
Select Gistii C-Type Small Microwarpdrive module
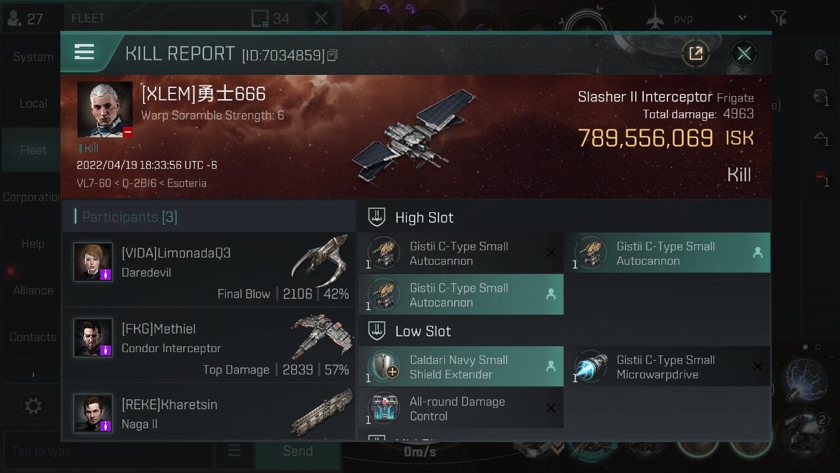pyautogui.click(x=668, y=367)
